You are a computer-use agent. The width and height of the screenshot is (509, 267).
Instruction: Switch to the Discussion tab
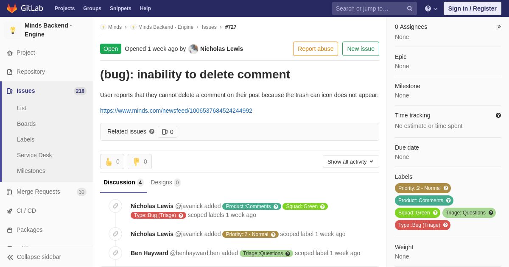pos(123,183)
